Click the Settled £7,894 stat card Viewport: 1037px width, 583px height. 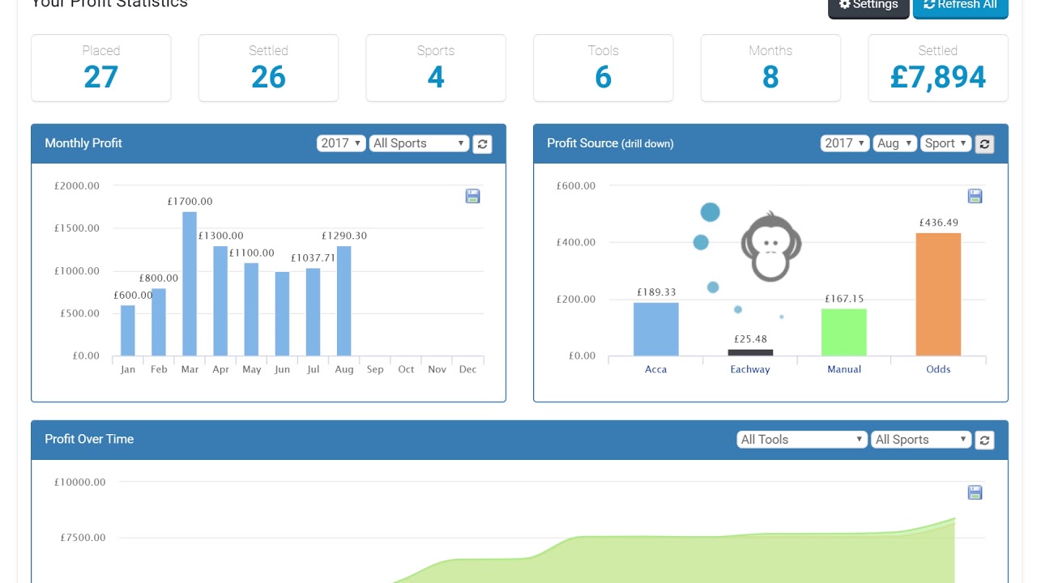click(x=937, y=68)
